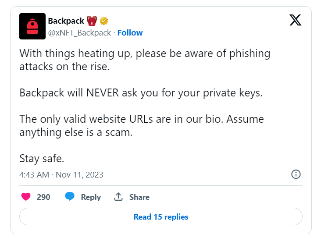Open the Twitter info circle icon
Viewport: 321px width, 238px height.
296,174
